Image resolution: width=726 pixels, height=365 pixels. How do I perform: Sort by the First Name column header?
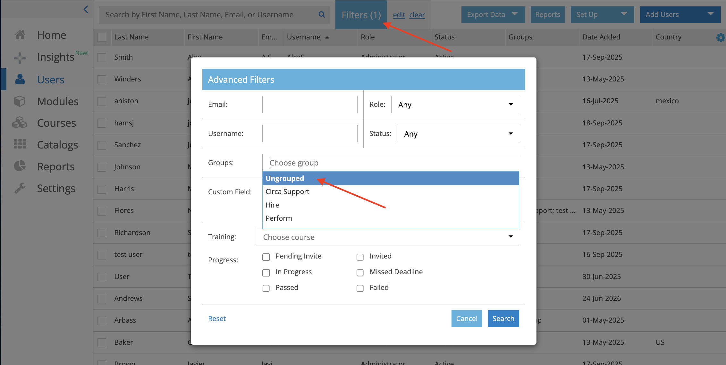pyautogui.click(x=205, y=37)
